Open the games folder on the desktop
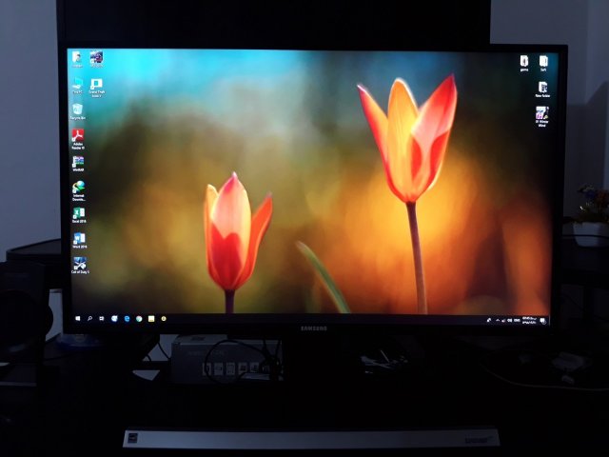Viewport: 609px width, 457px height. coord(523,62)
